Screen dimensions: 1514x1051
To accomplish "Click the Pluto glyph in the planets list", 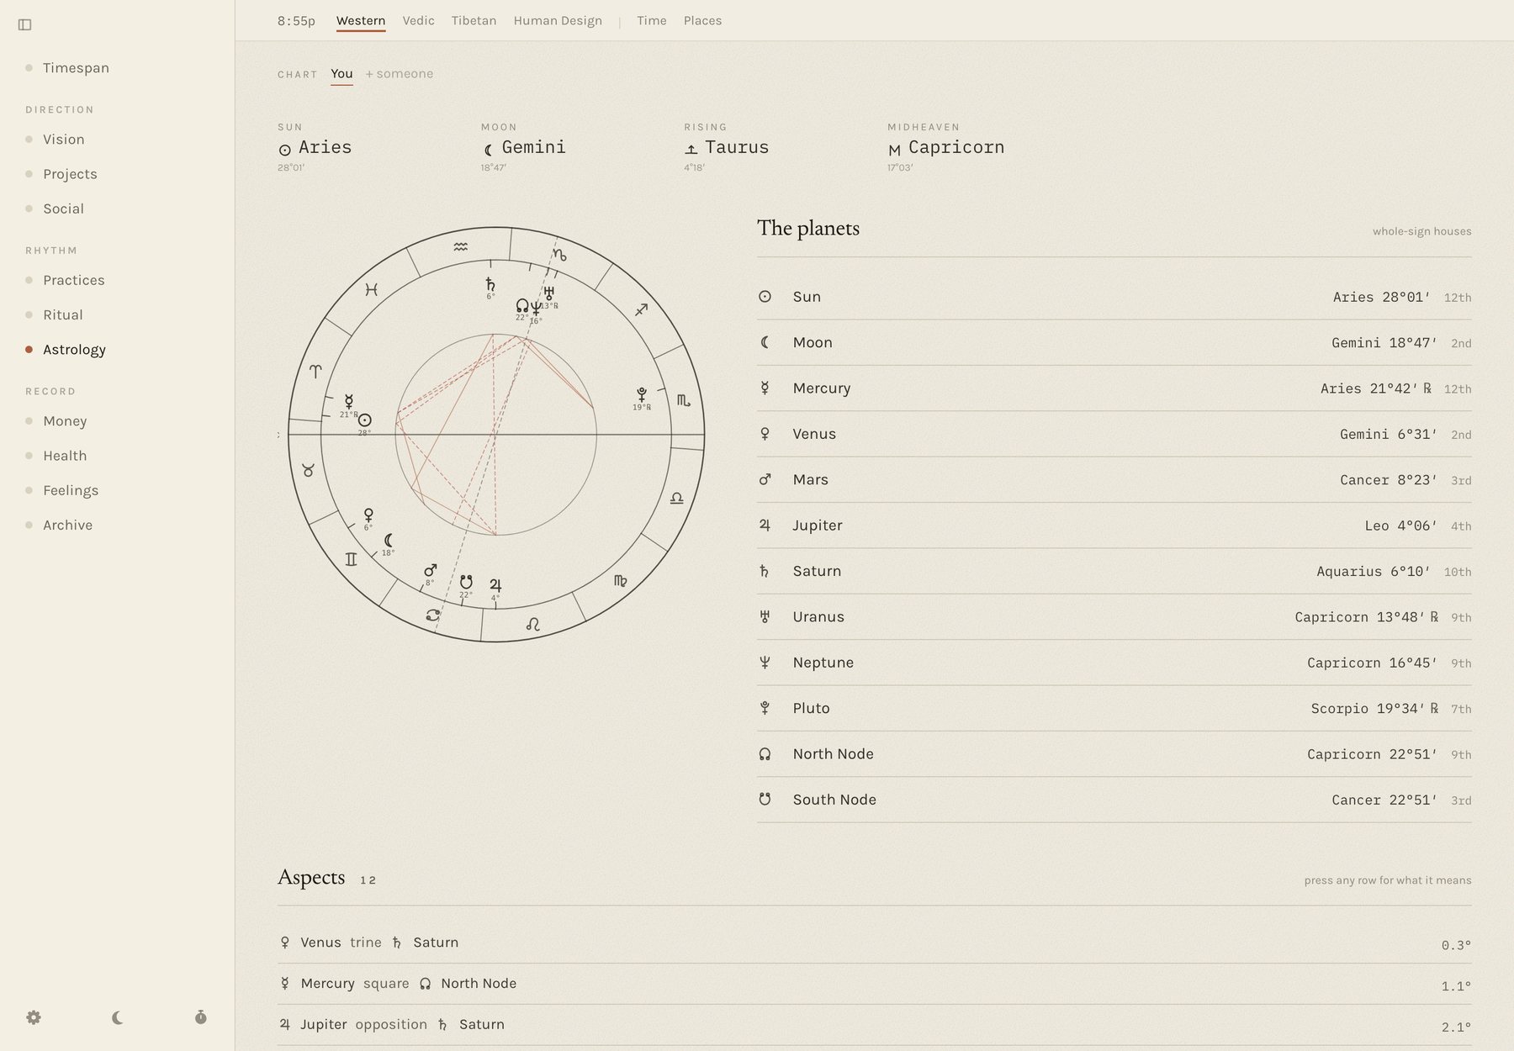I will click(765, 708).
